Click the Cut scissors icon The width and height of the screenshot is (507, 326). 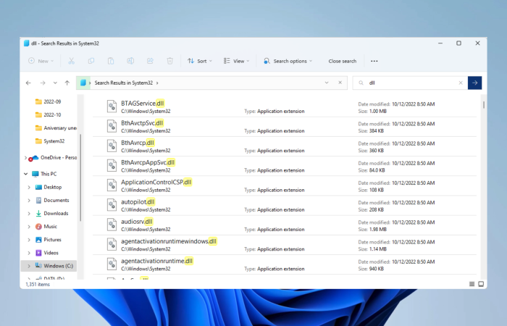[x=72, y=61]
